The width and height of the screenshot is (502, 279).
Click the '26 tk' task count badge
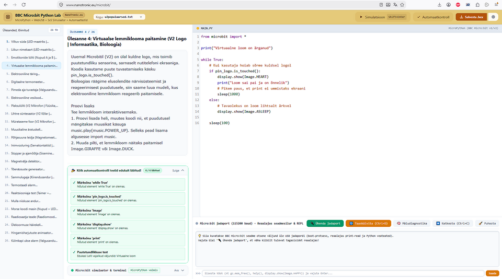coord(54,30)
